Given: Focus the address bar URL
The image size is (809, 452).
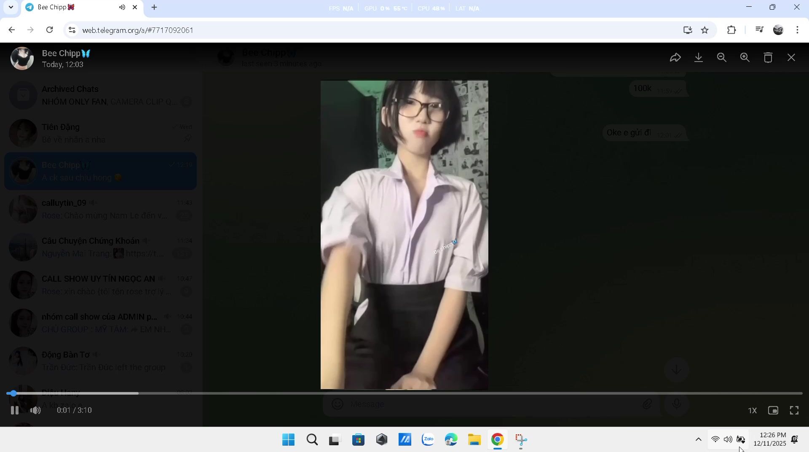Looking at the screenshot, I should point(138,30).
